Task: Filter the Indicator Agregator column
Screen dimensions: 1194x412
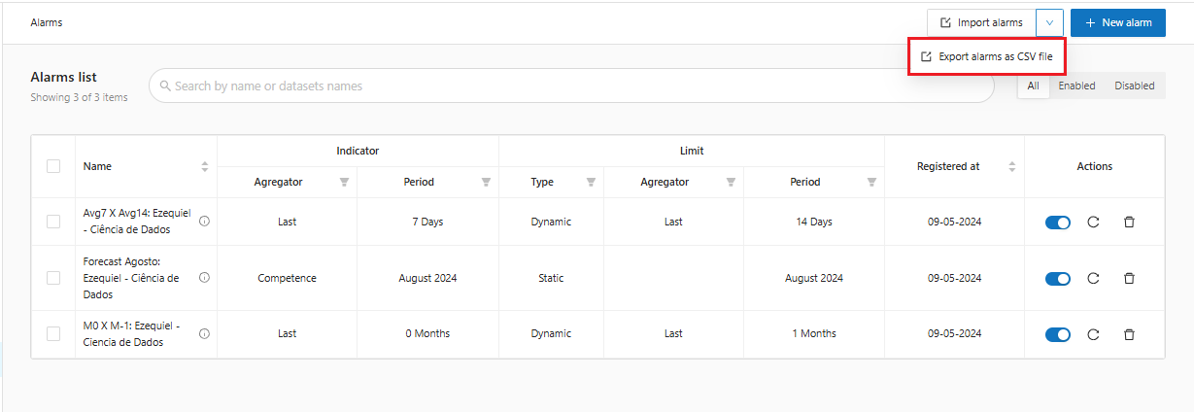Action: click(x=344, y=182)
